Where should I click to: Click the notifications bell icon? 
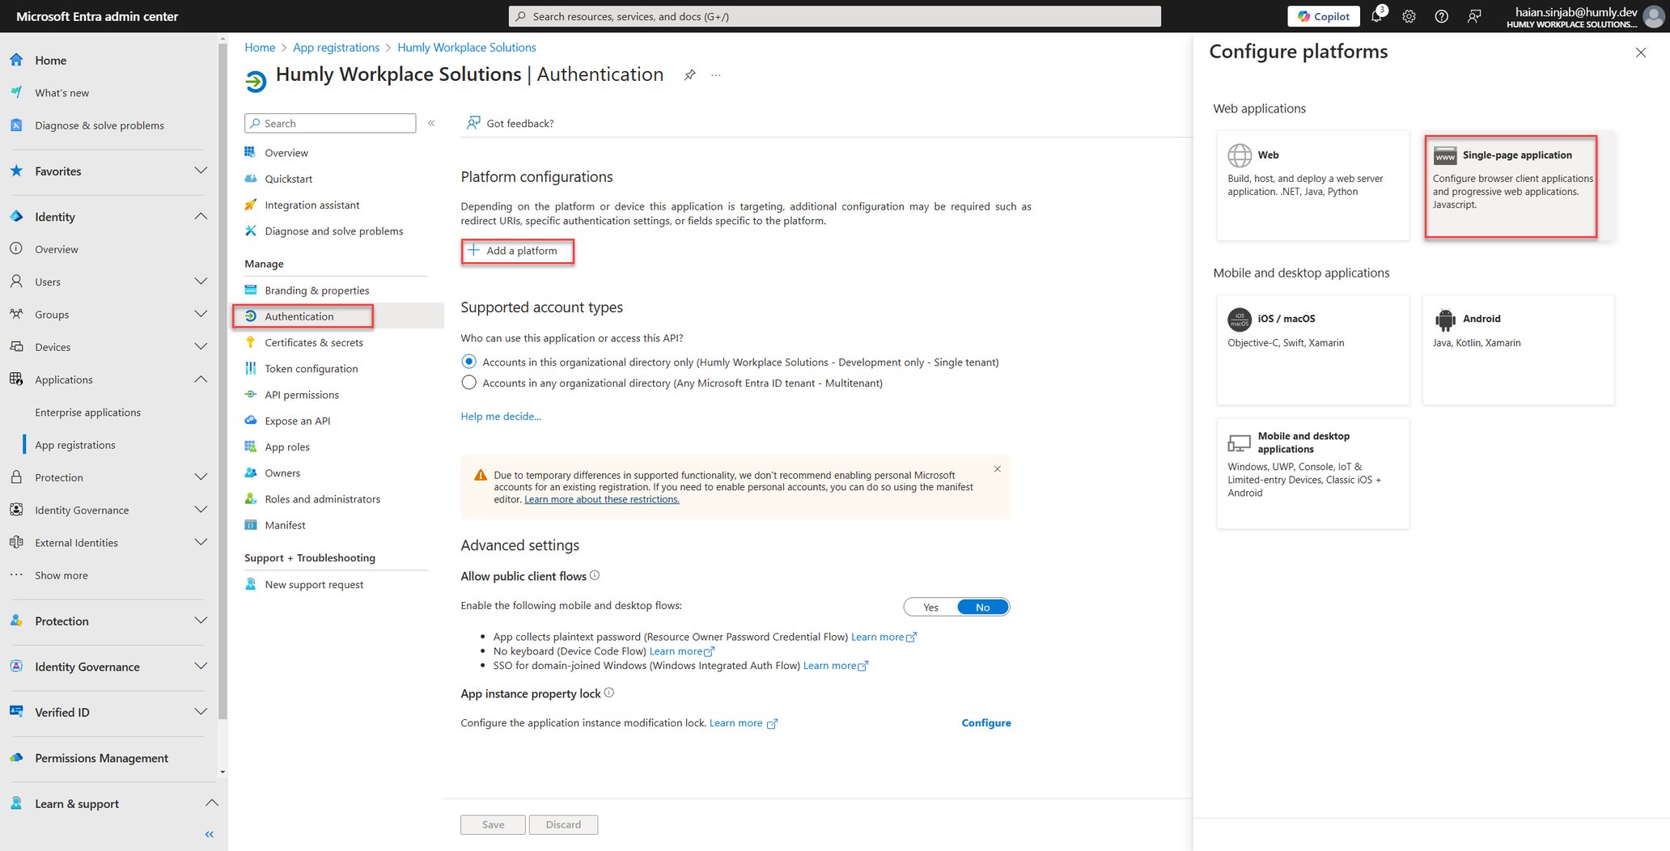click(1376, 16)
